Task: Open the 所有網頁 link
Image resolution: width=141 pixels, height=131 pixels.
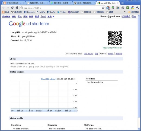Action: (6, 17)
